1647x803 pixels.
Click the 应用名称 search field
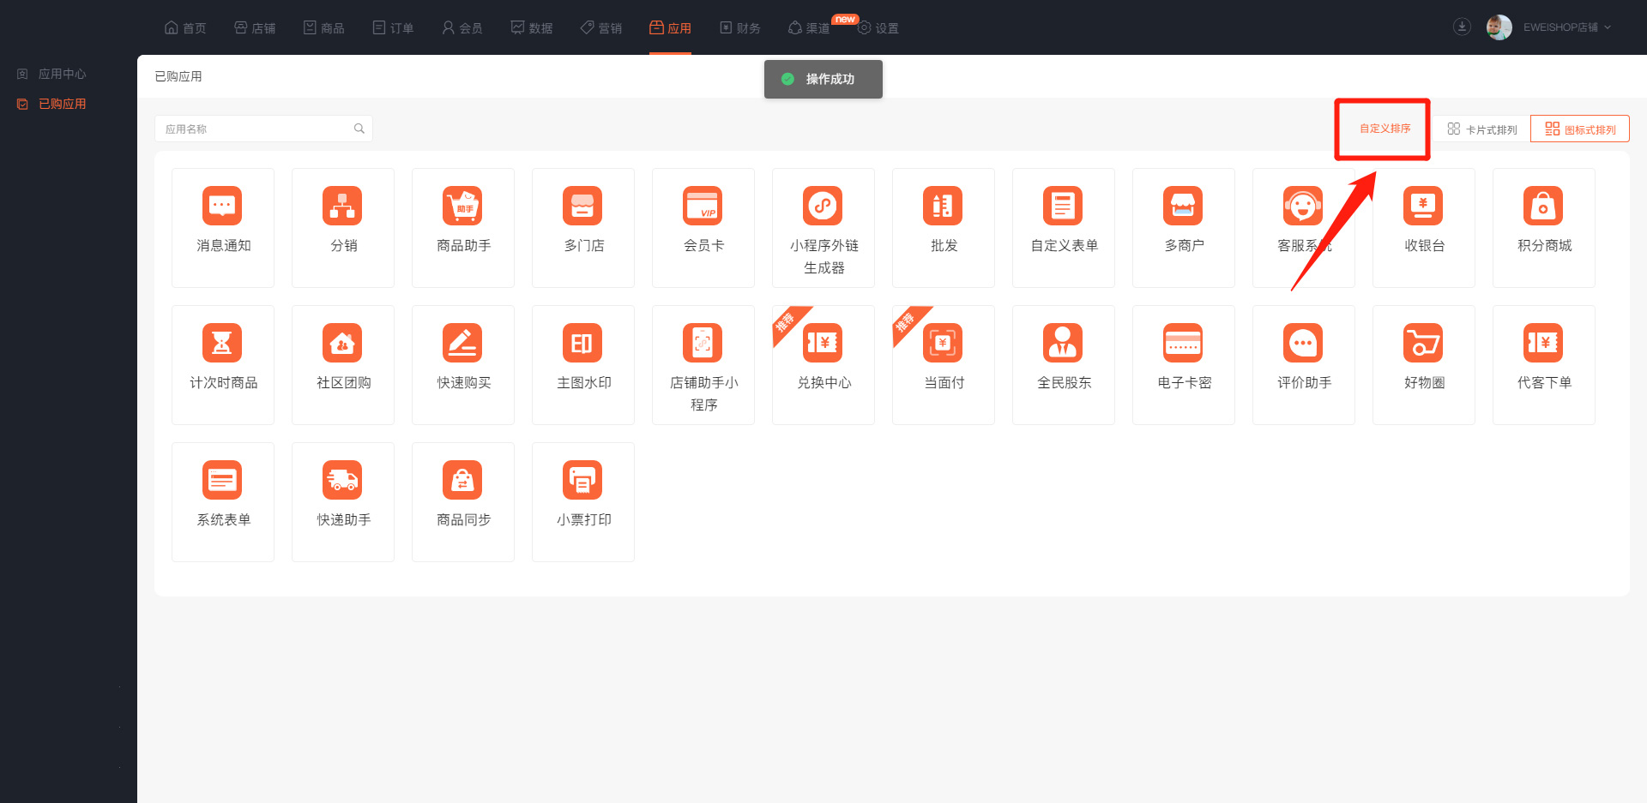point(253,129)
